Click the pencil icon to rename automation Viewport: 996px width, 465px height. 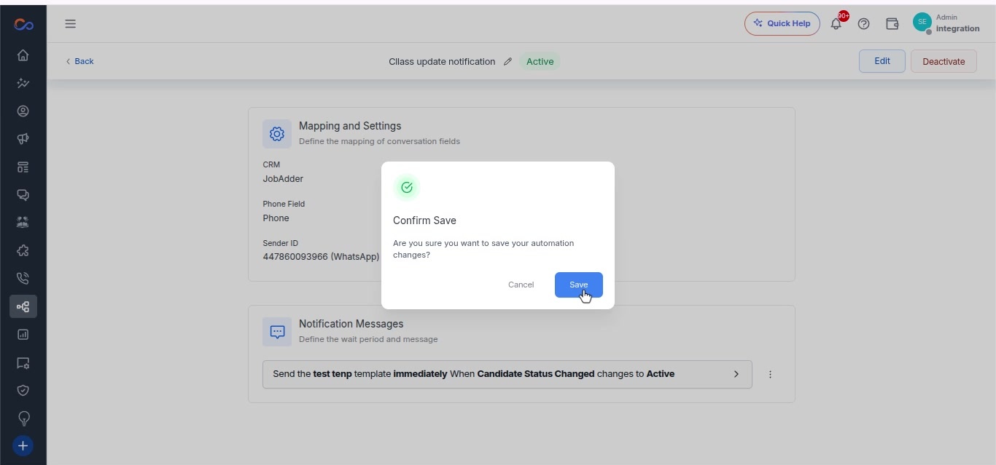click(508, 62)
